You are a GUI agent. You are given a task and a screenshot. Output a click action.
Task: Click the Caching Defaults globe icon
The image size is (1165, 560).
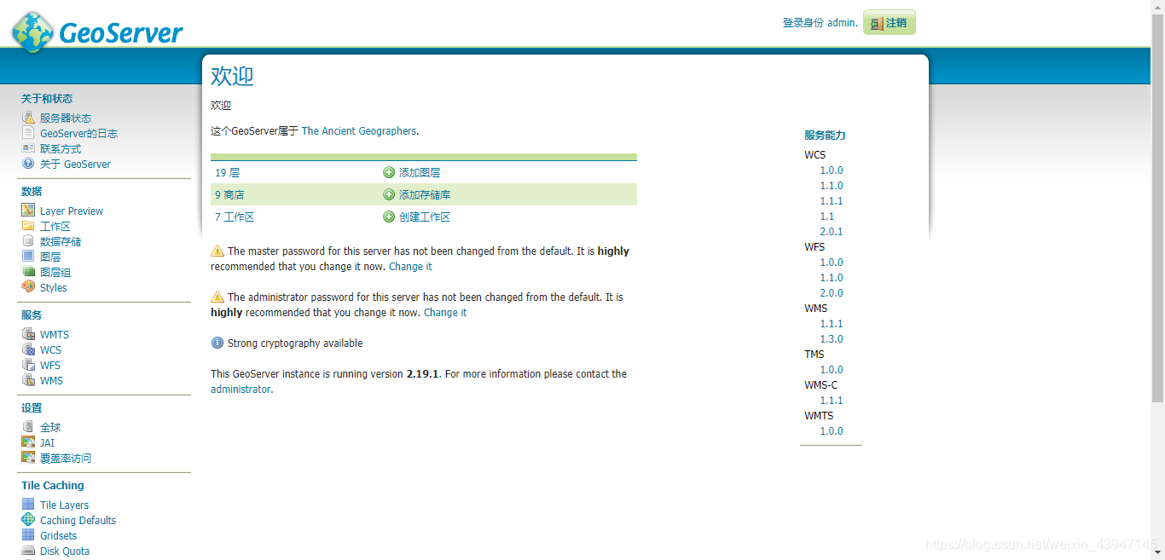pyautogui.click(x=28, y=520)
